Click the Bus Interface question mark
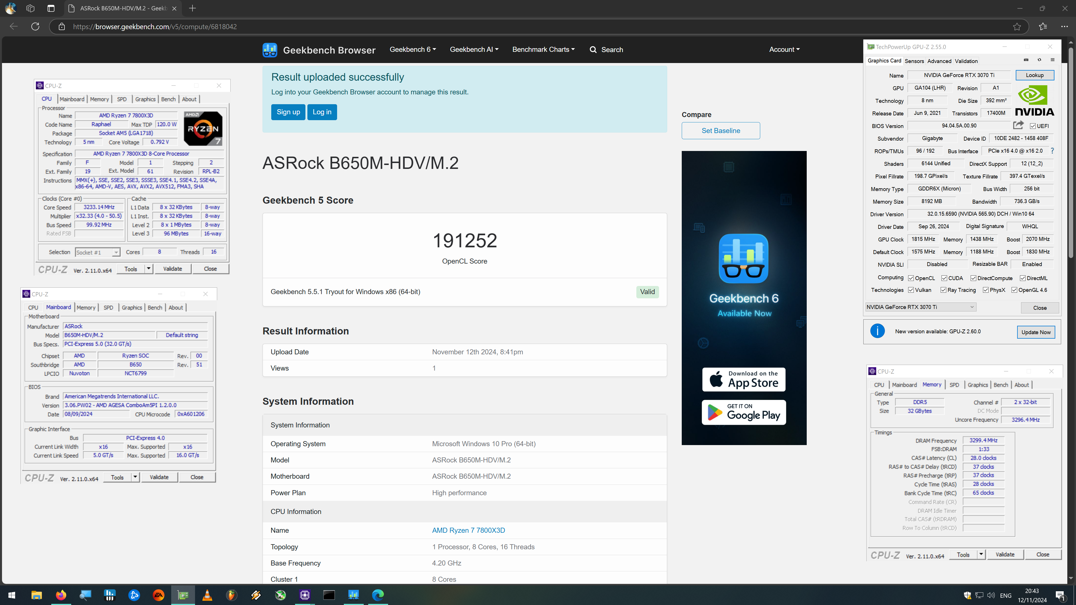The image size is (1076, 605). 1052,151
